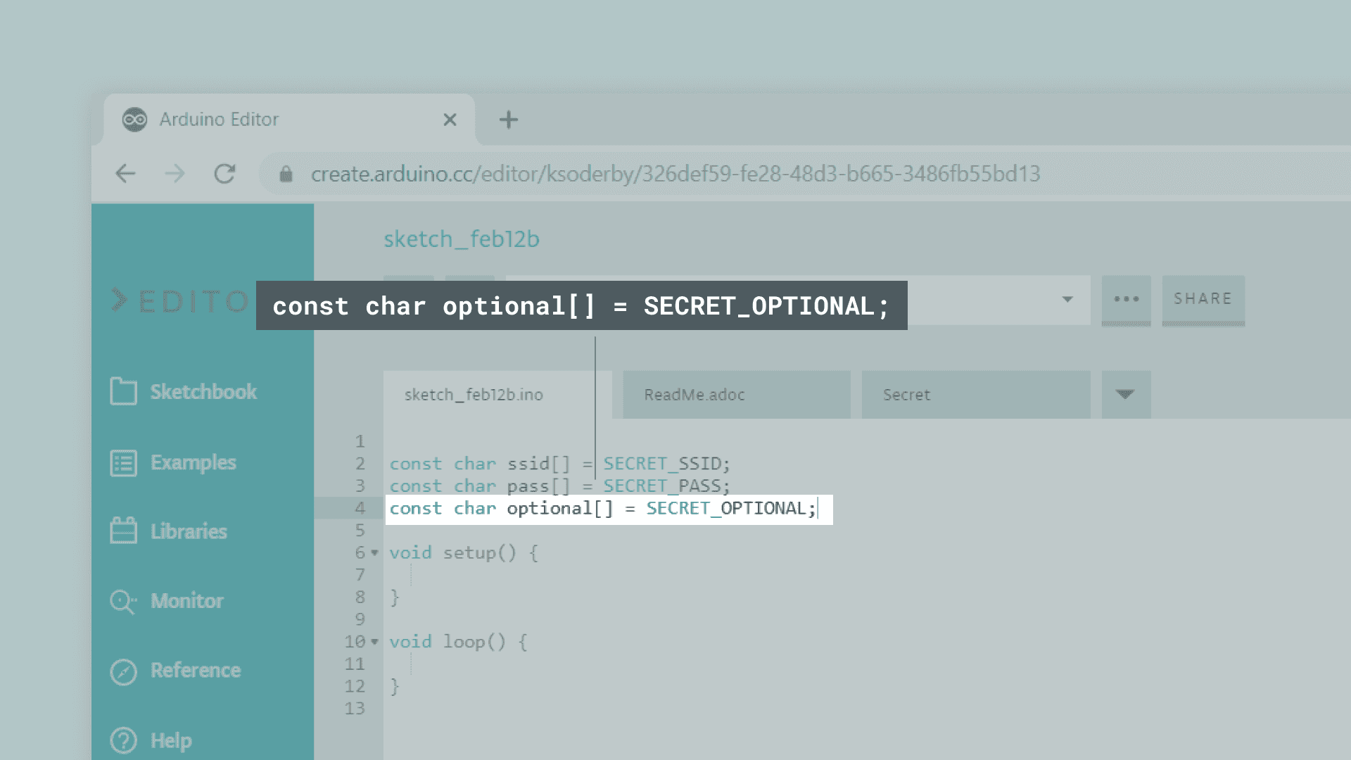The height and width of the screenshot is (760, 1351).
Task: Open the Help question mark icon
Action: 123,740
